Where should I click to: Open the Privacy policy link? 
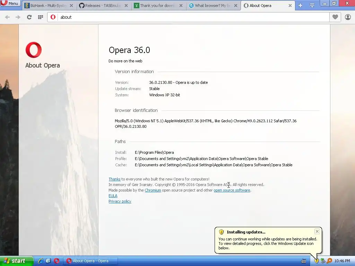coord(120,201)
